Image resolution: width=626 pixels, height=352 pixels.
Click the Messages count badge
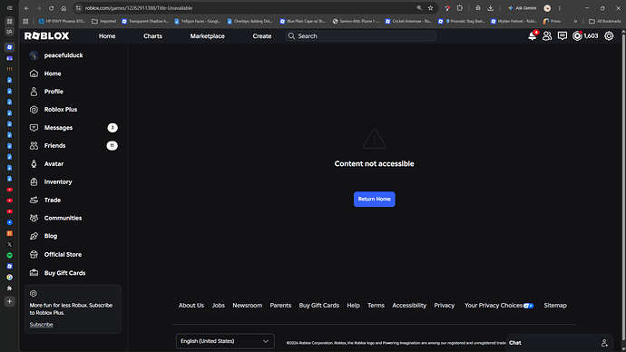click(112, 128)
